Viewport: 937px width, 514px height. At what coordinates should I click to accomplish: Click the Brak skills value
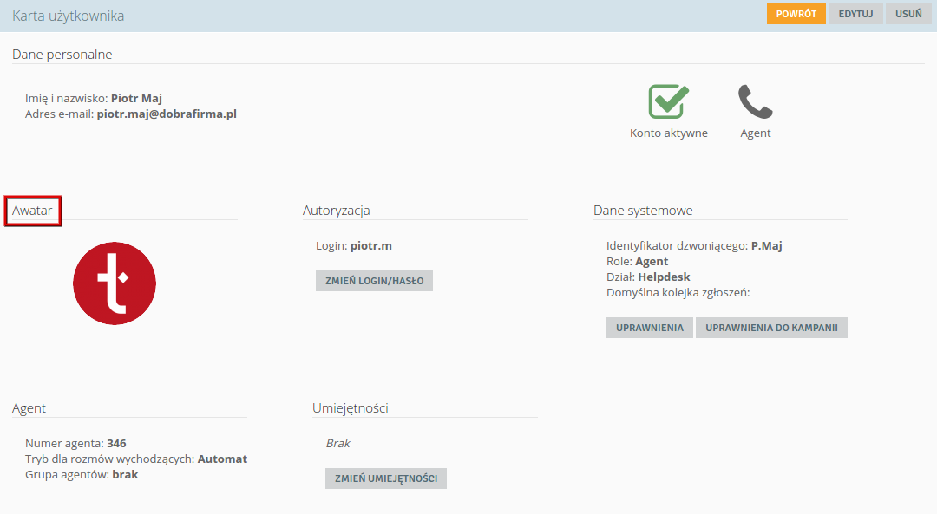(338, 444)
